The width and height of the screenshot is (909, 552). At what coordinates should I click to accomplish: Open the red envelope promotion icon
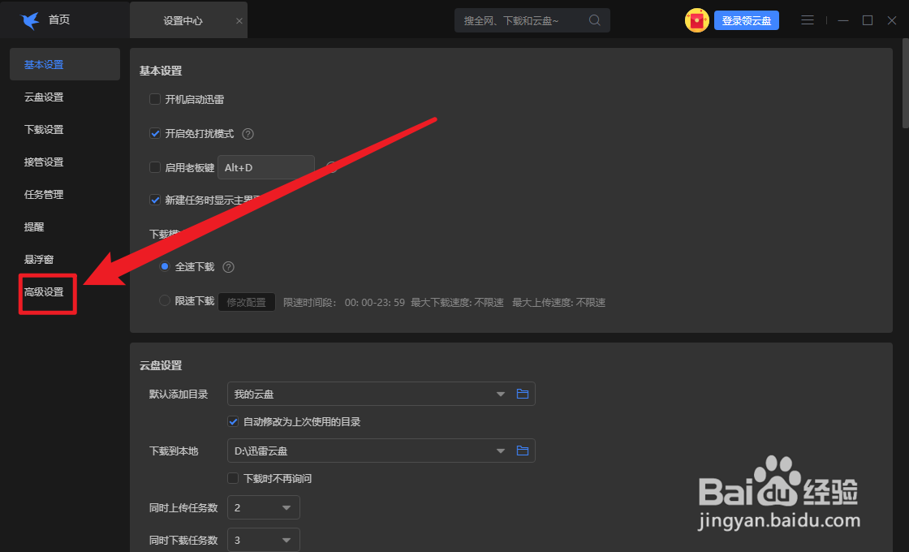coord(696,19)
